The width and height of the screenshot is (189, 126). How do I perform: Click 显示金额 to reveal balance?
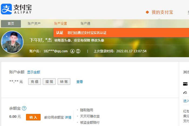(34, 72)
